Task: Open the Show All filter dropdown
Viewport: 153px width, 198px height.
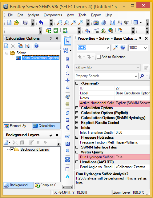Action: point(138,68)
